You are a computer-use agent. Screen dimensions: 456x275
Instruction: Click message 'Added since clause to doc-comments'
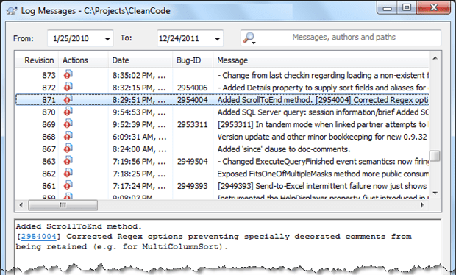284,149
